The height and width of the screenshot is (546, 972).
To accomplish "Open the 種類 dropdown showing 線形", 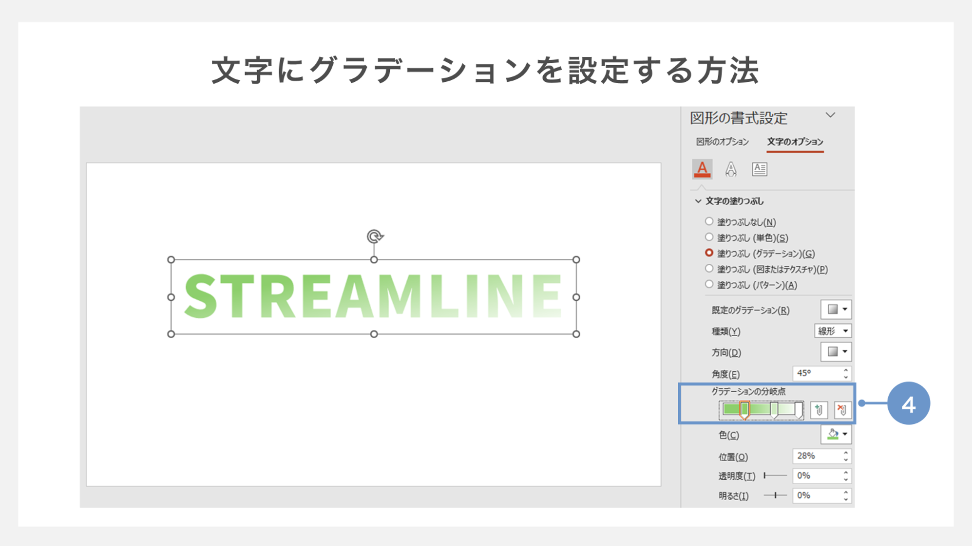I will pyautogui.click(x=833, y=331).
